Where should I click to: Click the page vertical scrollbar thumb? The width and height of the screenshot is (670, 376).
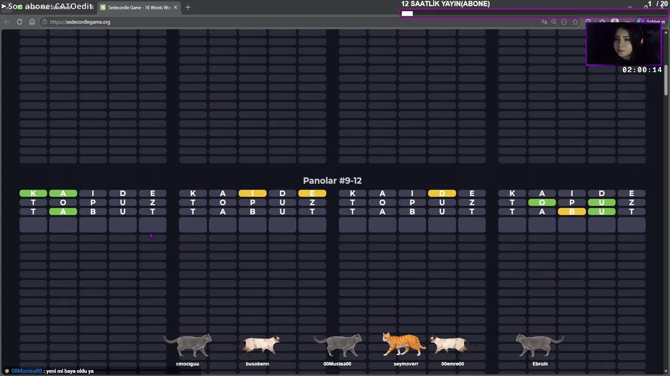(666, 81)
